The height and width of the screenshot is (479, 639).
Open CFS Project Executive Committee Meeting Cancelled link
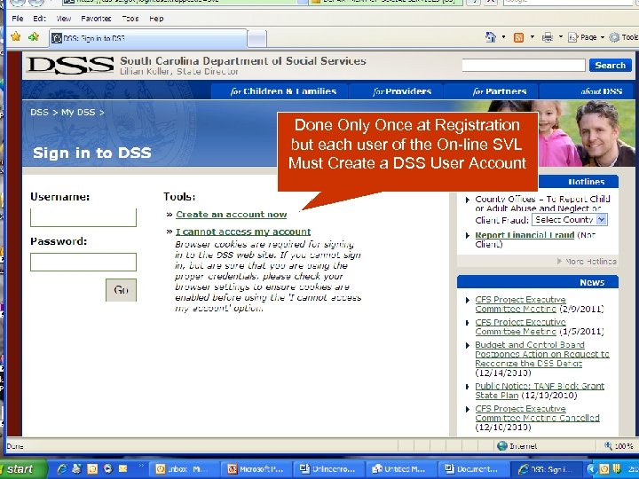click(537, 413)
